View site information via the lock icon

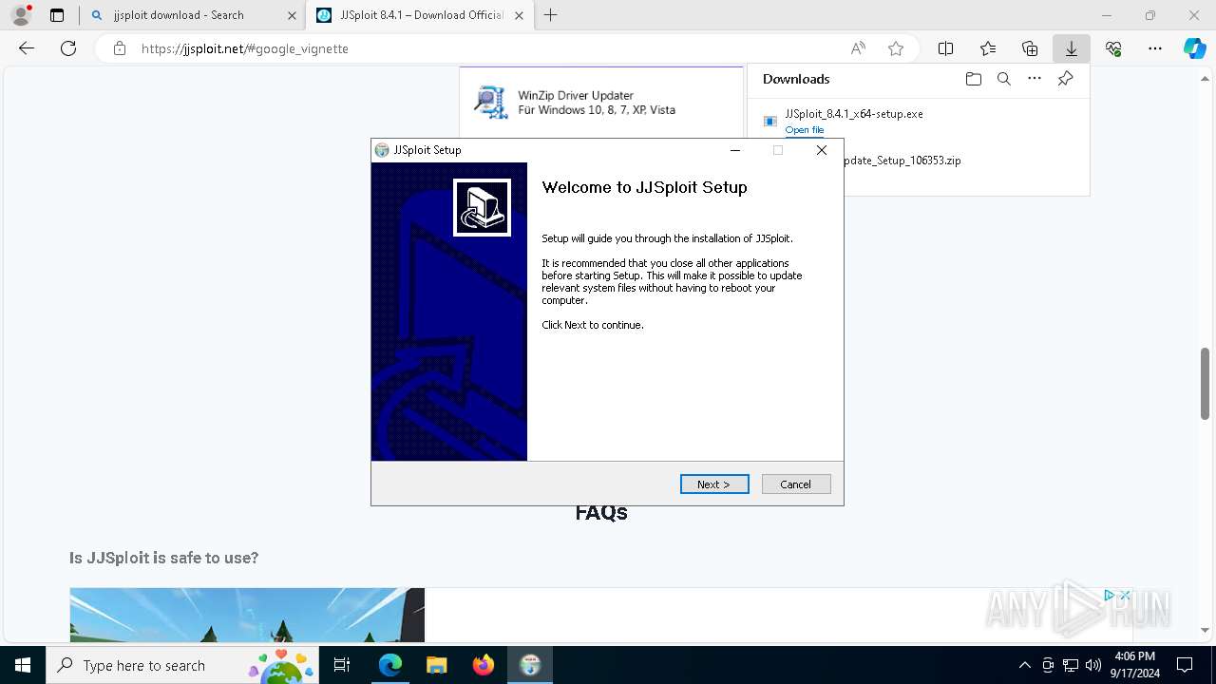pyautogui.click(x=120, y=48)
